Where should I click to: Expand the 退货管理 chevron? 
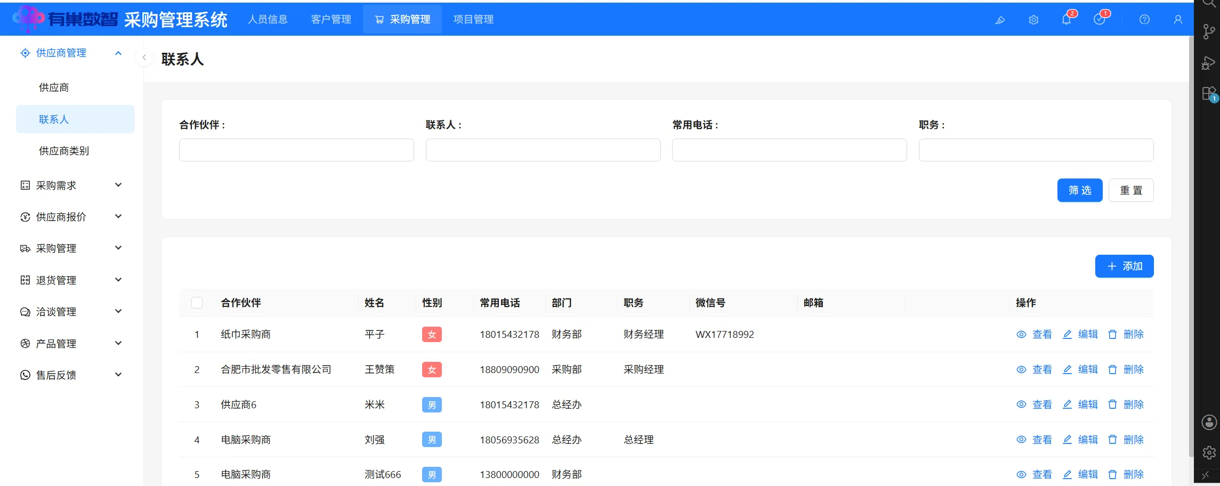pos(118,280)
